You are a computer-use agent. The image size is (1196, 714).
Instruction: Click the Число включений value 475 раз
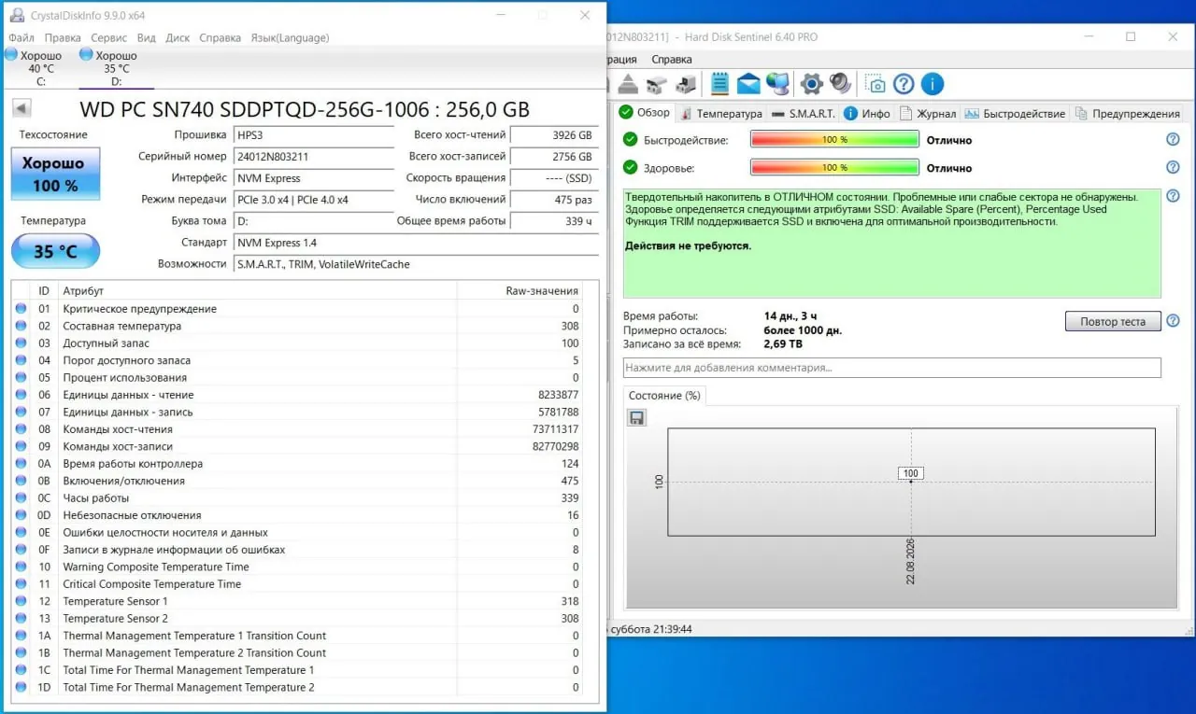point(554,200)
